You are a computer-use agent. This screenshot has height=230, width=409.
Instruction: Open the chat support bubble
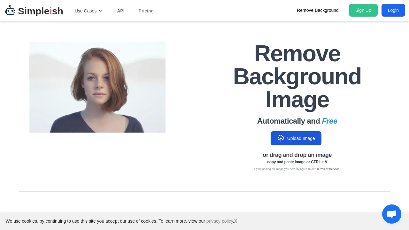point(391,214)
